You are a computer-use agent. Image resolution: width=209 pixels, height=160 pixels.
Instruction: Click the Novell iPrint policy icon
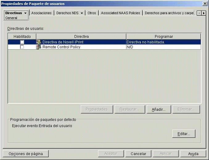(x=39, y=42)
